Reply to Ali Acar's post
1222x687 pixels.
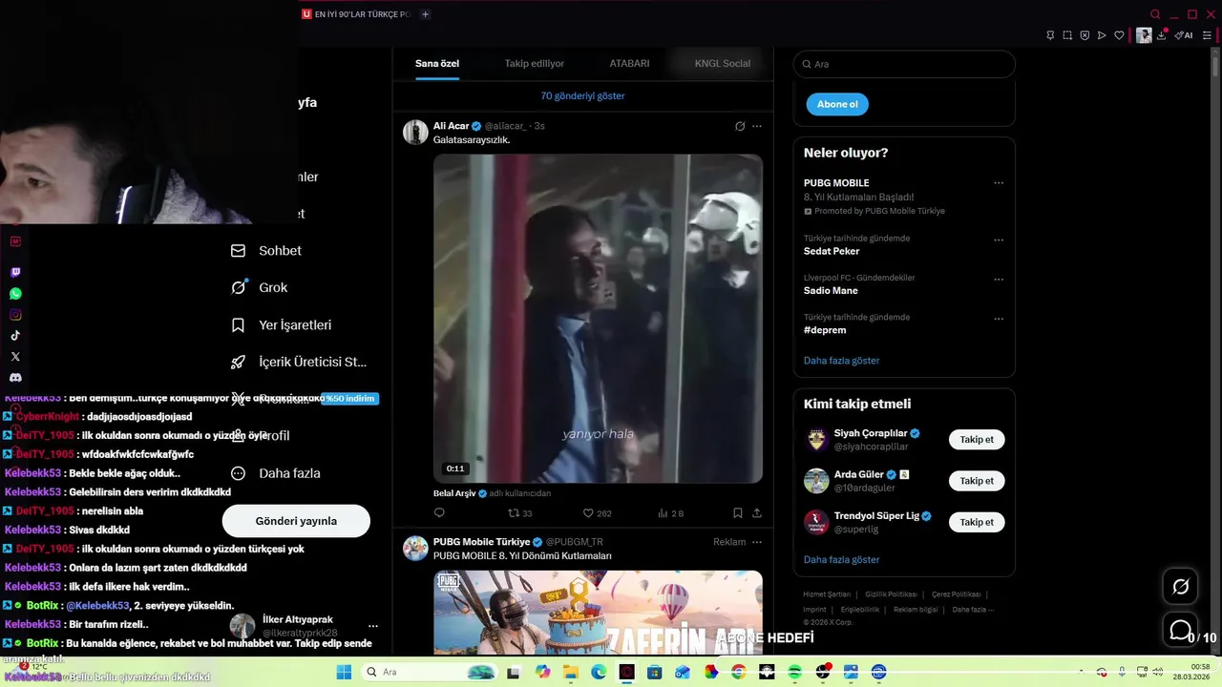click(x=439, y=513)
